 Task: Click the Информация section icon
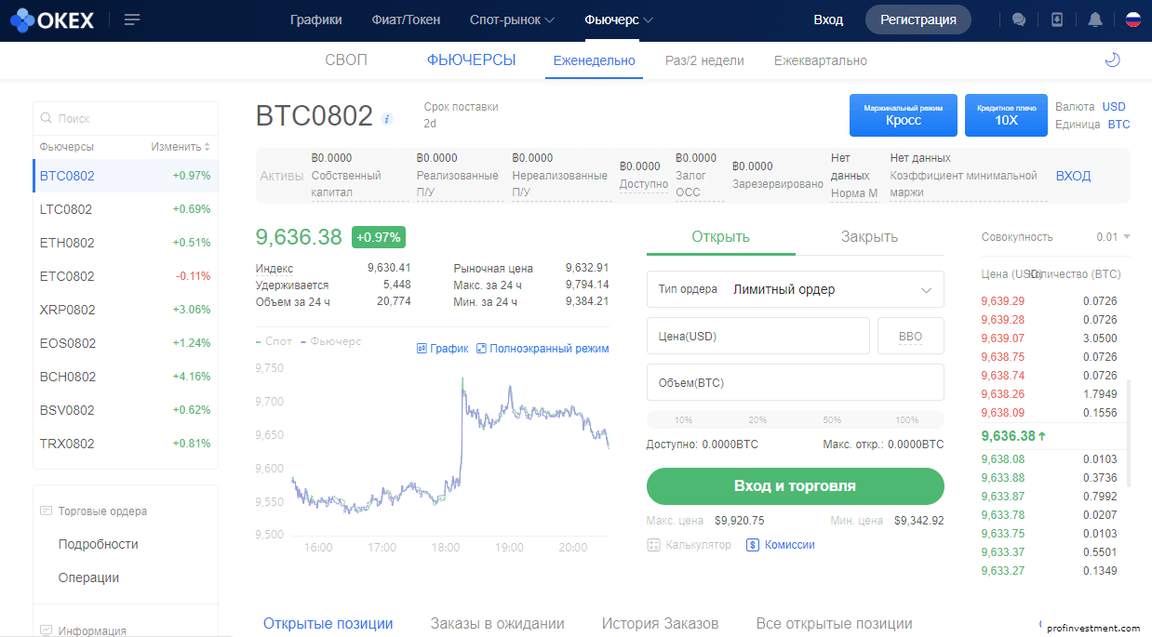pyautogui.click(x=46, y=630)
